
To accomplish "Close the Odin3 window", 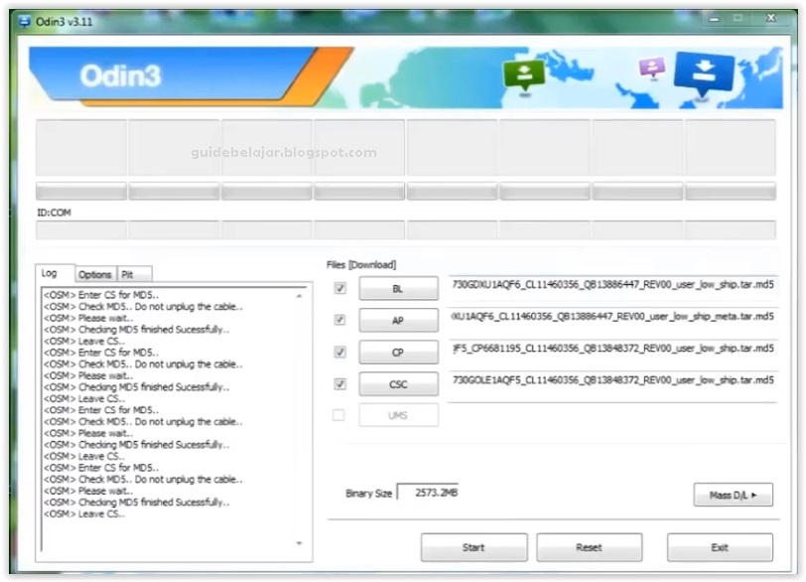I will coord(771,18).
